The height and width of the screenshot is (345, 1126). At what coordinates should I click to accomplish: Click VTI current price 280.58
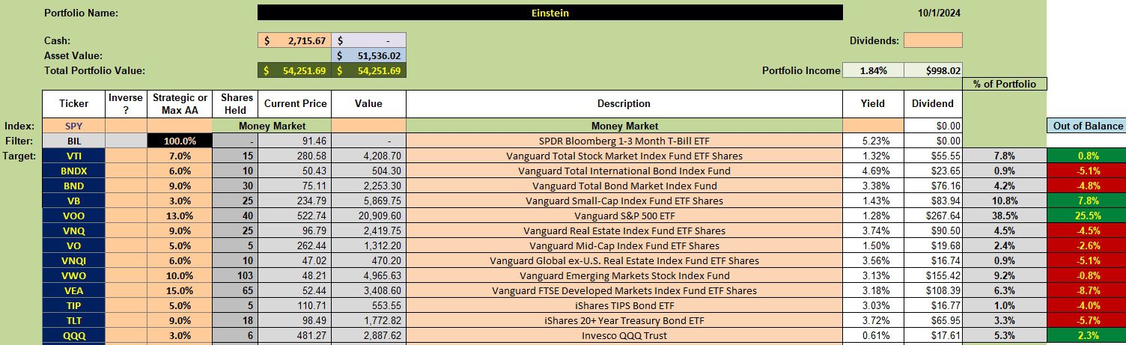coord(293,156)
